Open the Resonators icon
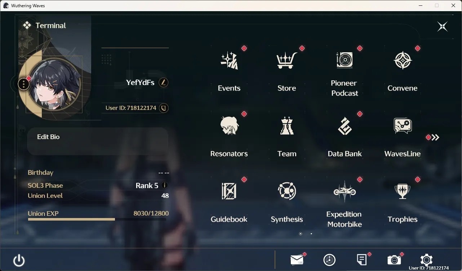 pos(229,126)
